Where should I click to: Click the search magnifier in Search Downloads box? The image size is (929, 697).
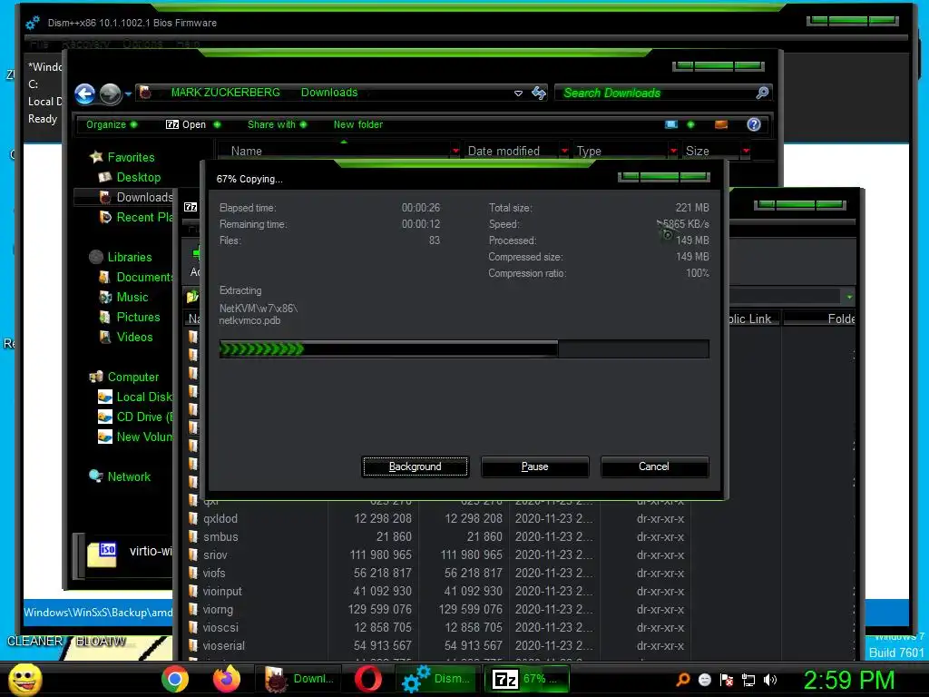click(x=762, y=93)
